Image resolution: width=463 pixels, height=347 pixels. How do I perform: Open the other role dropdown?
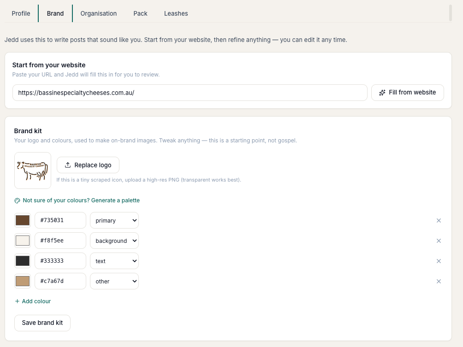coord(114,281)
